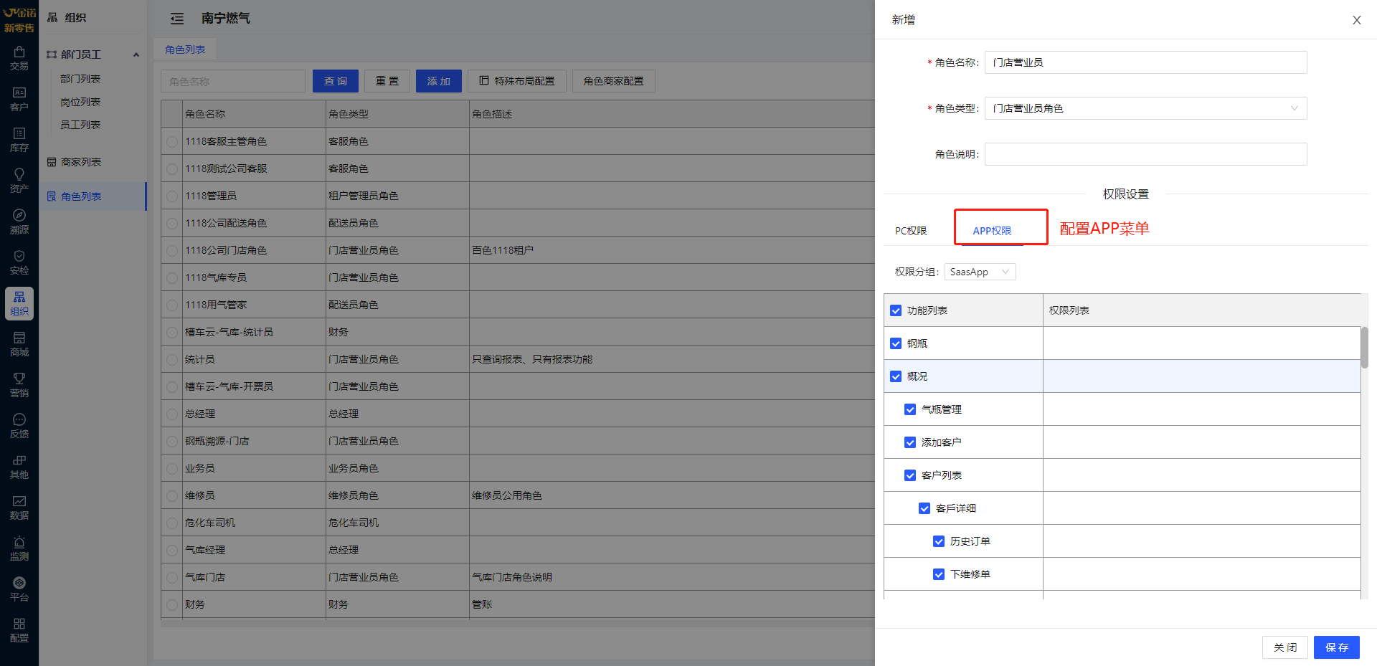
Task: Open the 权限分组 SaasApp dropdown
Action: click(980, 272)
